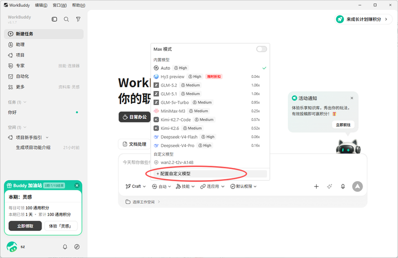Click the cat robot mascot
The width and height of the screenshot is (398, 258).
click(348, 146)
